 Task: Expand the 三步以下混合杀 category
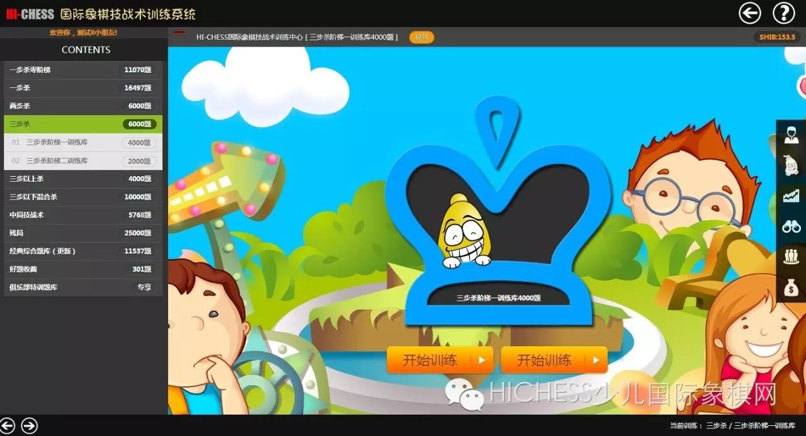tap(83, 197)
